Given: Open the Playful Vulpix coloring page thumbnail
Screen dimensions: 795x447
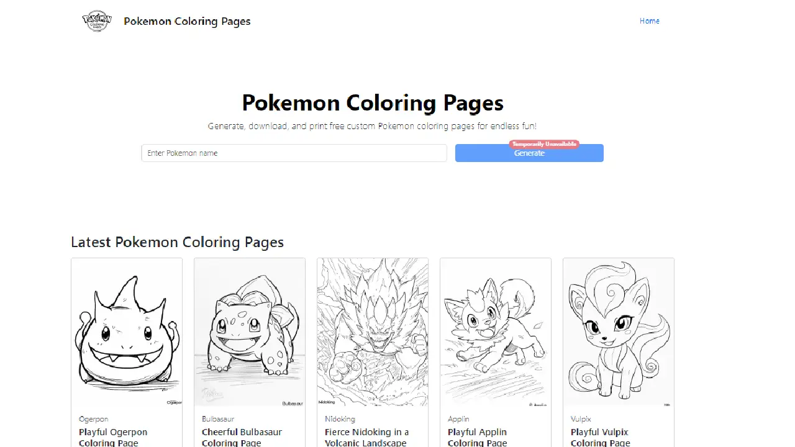Looking at the screenshot, I should [618, 332].
